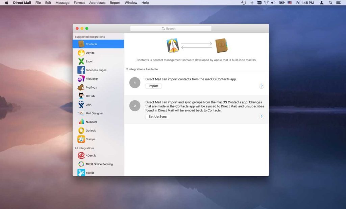Viewport: 346px width, 209px height.
Task: Choose the Excel green X icon
Action: pos(81,61)
